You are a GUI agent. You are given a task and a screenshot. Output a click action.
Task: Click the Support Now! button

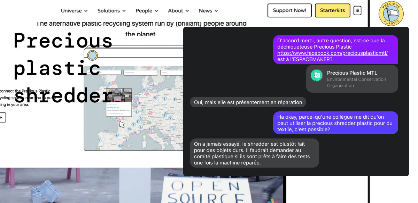[289, 10]
